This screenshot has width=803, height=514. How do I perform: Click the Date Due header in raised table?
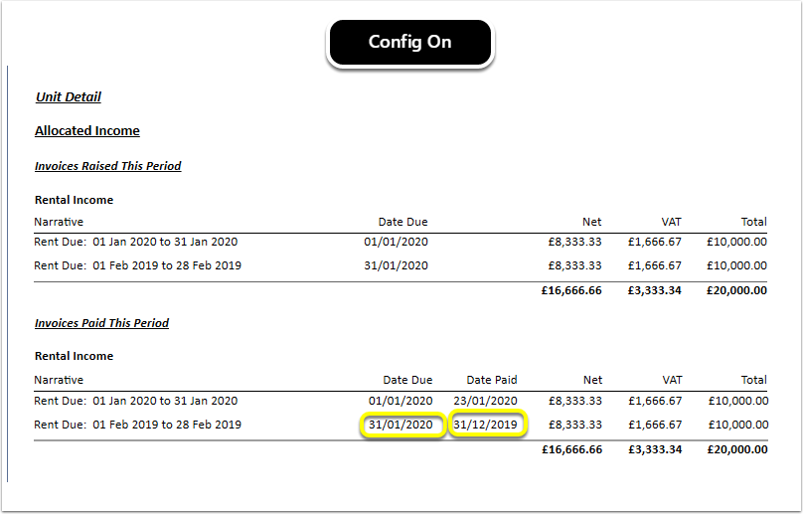click(x=403, y=222)
